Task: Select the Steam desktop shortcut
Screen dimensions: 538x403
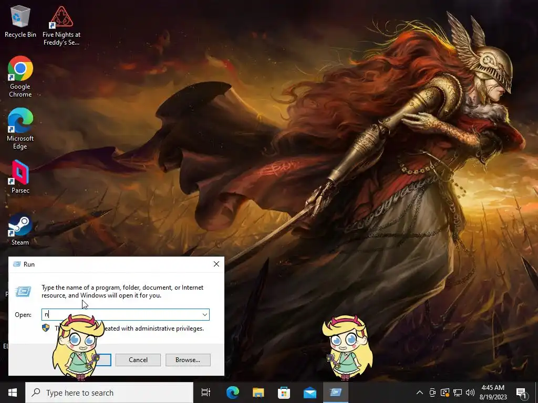Action: (20, 229)
